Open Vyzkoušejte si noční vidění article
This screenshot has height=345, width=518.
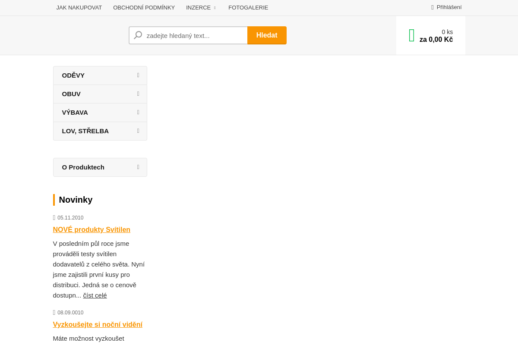(x=98, y=325)
